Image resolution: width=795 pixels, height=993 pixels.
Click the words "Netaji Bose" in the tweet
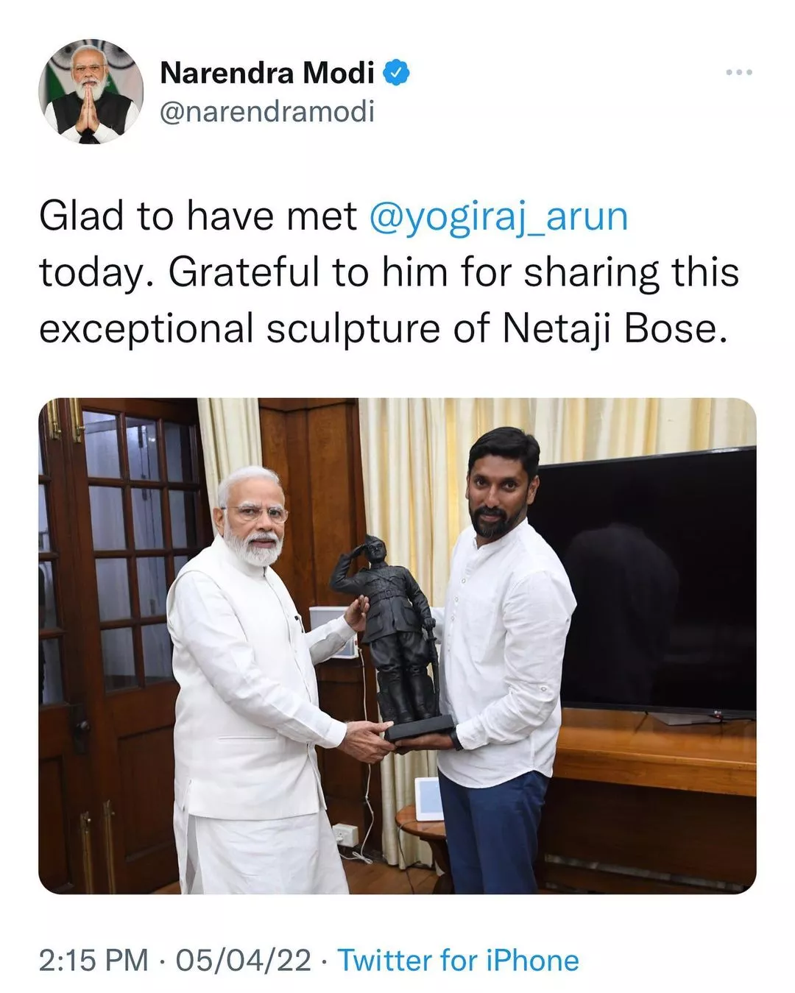click(x=610, y=328)
